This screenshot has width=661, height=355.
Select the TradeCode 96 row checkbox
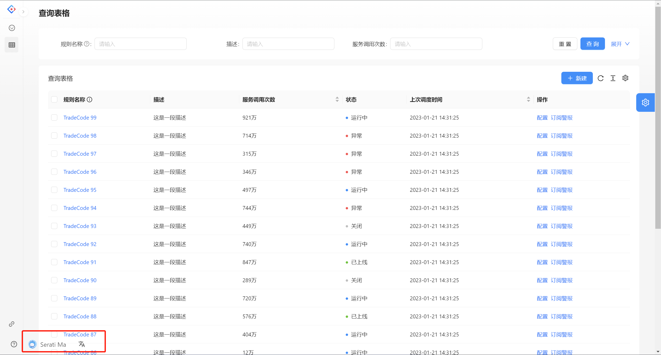(x=54, y=172)
